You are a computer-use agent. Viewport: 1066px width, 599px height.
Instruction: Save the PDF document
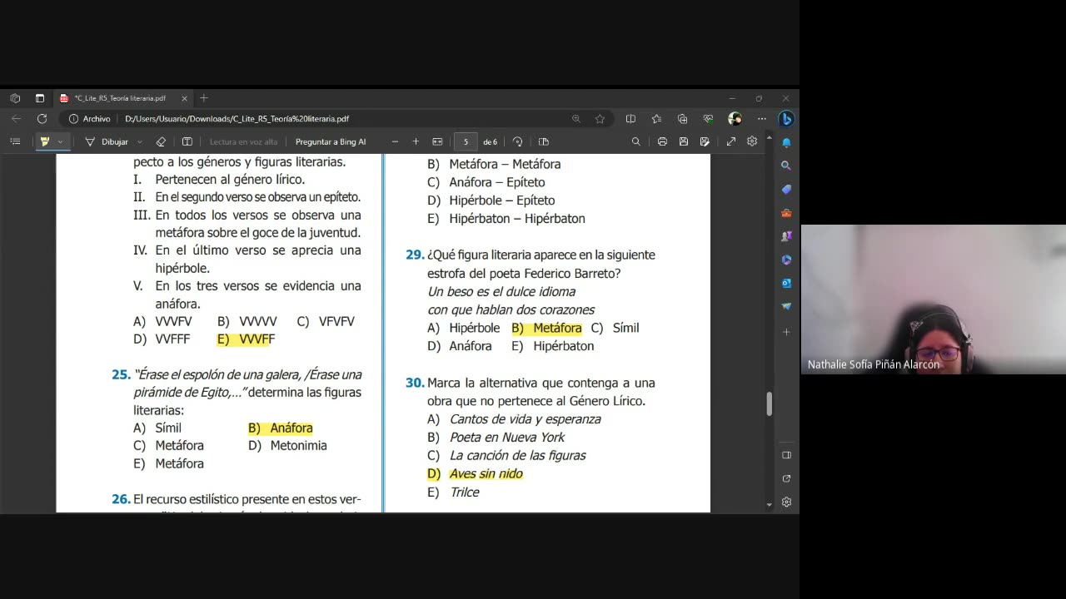click(x=684, y=141)
